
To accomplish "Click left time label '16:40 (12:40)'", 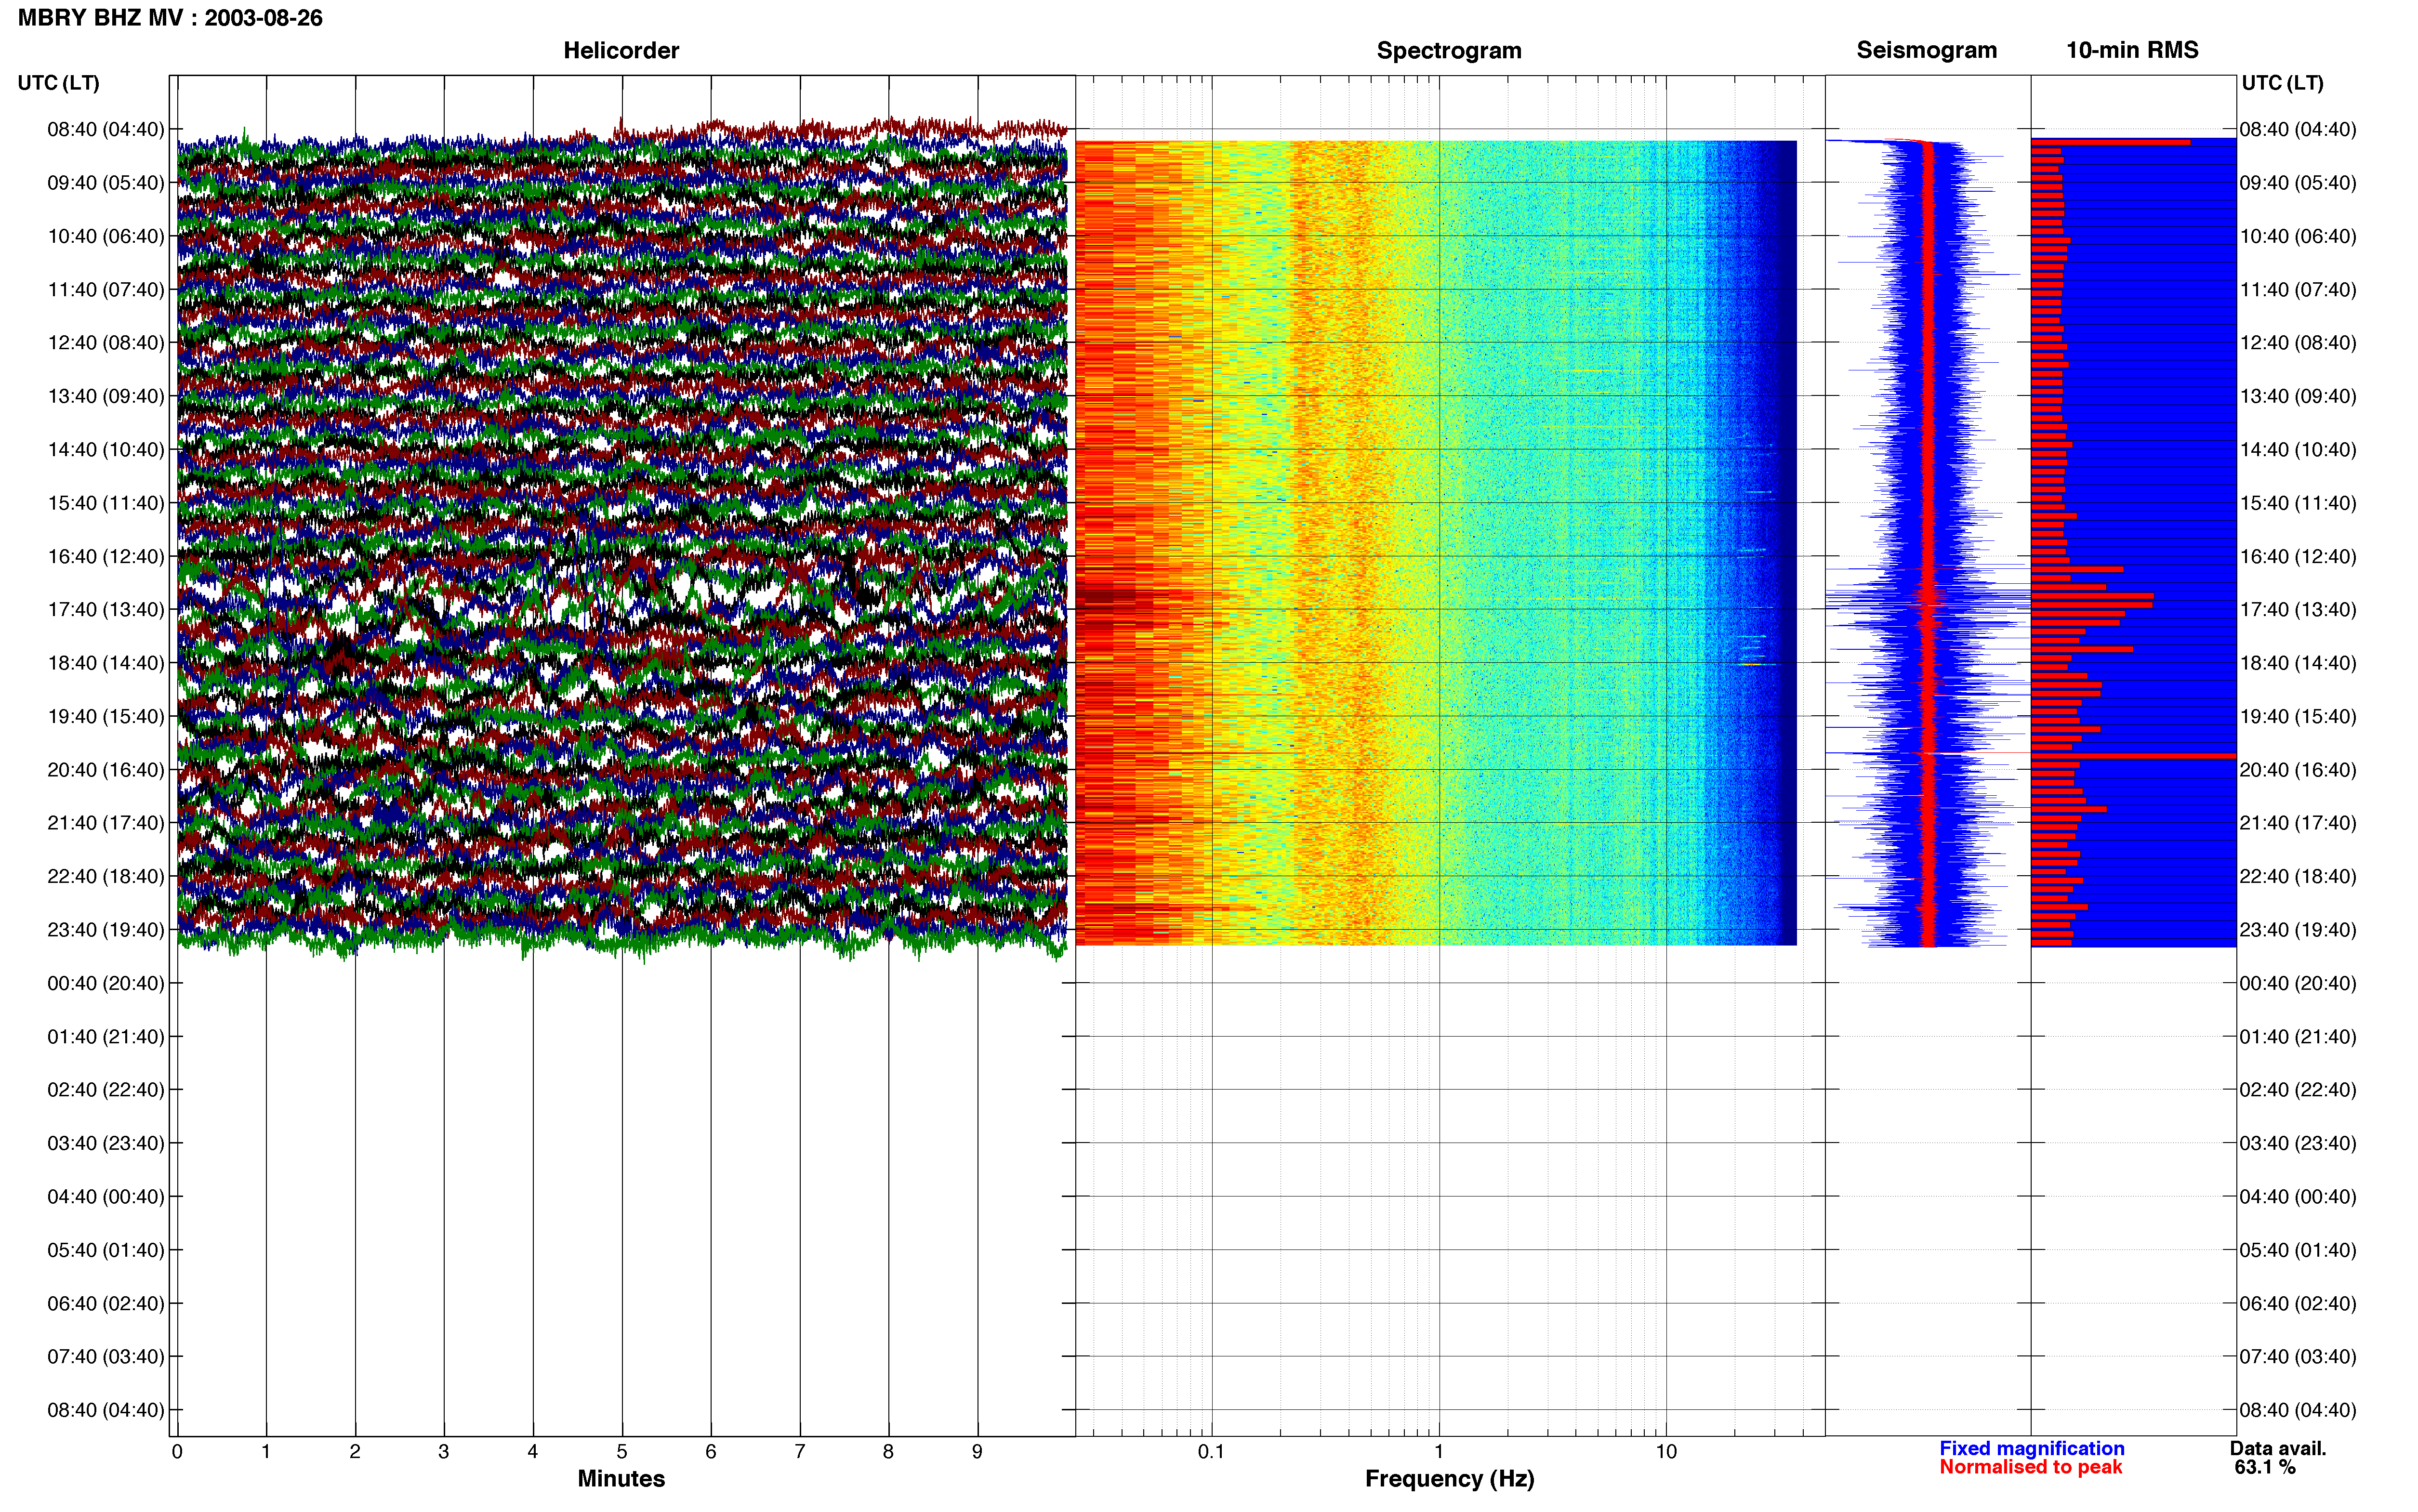I will tap(106, 556).
